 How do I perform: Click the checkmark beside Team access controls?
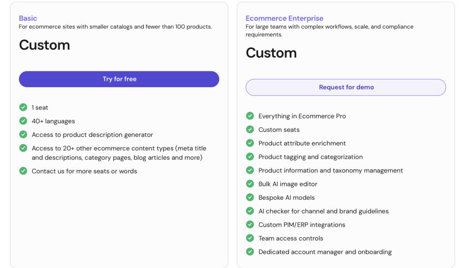pyautogui.click(x=250, y=238)
